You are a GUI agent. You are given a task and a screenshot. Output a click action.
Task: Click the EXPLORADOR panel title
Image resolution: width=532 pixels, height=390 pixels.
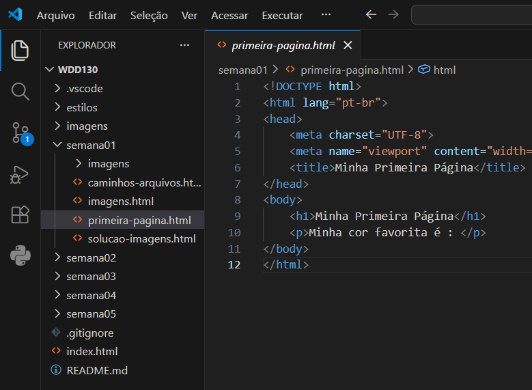click(87, 45)
